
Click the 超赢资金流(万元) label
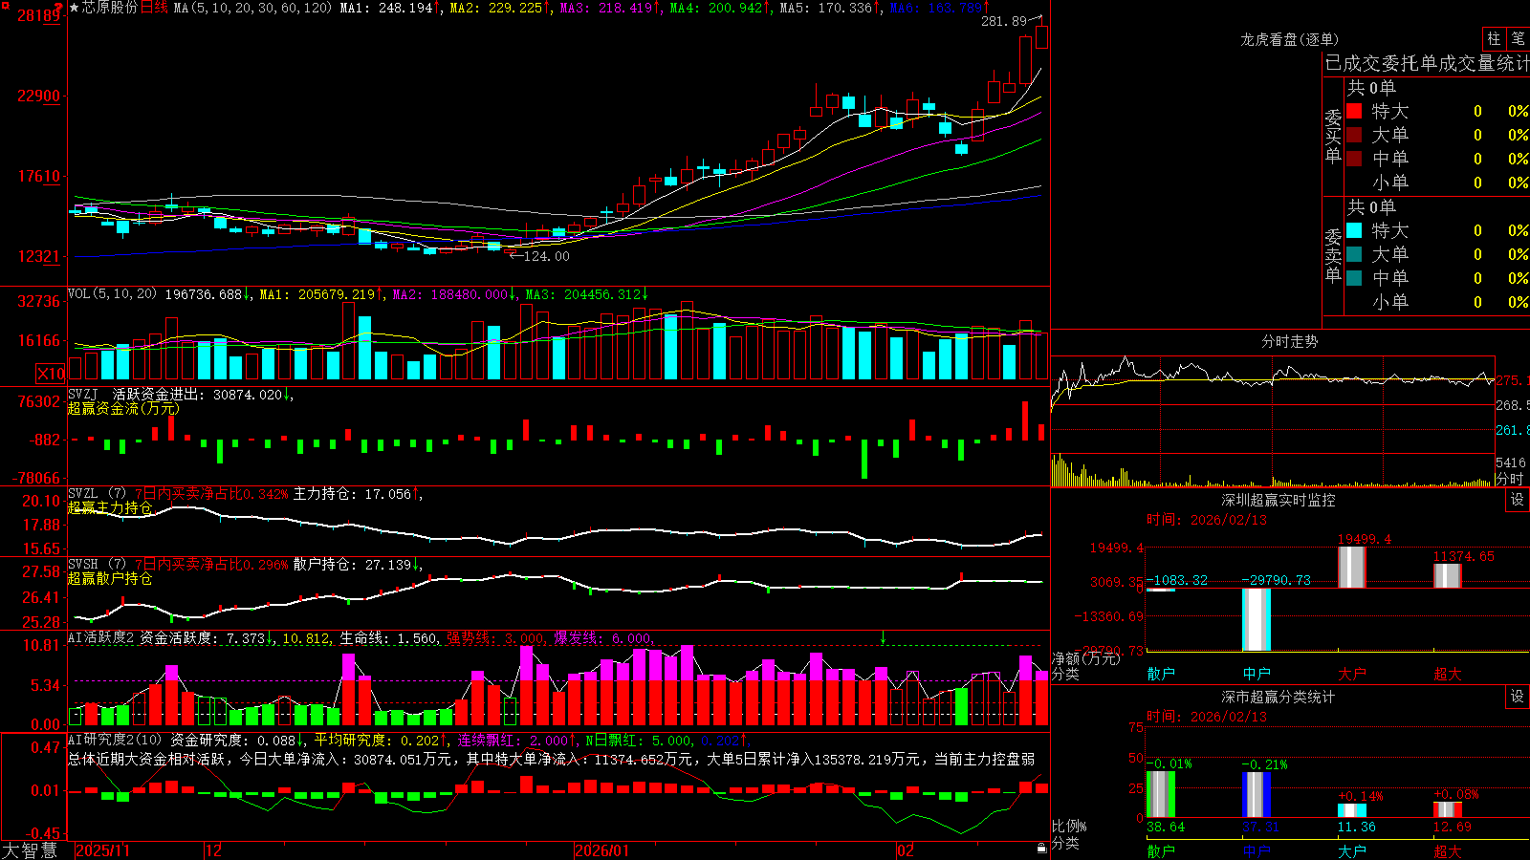coord(123,408)
